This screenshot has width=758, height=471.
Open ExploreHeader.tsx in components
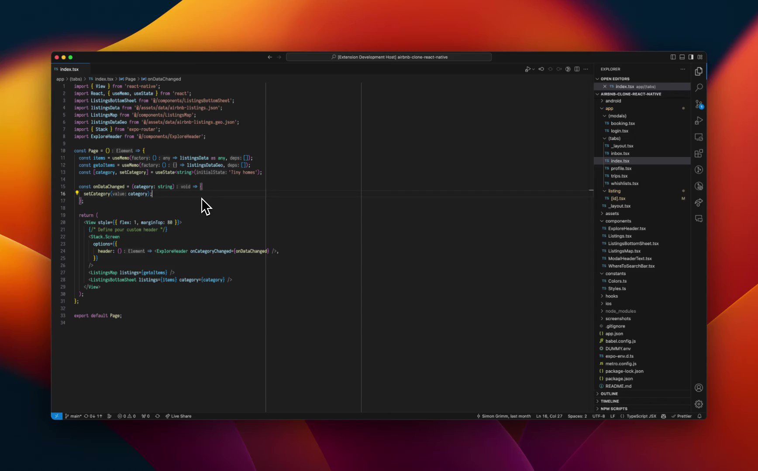pos(642,229)
